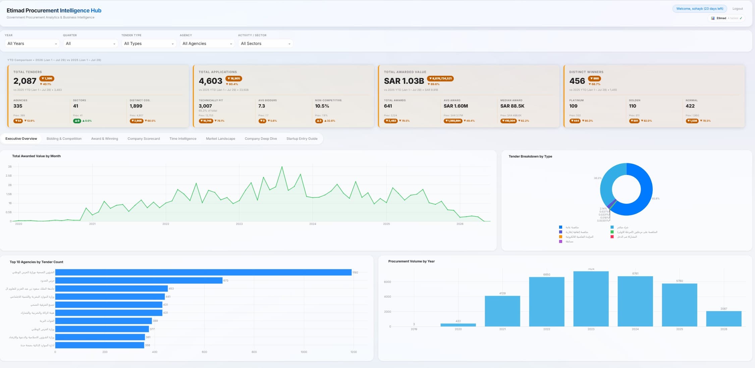The width and height of the screenshot is (755, 368).
Task: Click the "SAR 1.03B" awarded value
Action: (404, 81)
